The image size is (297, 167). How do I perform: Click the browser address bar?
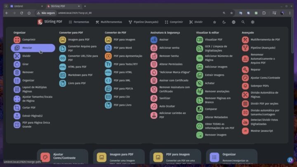point(124,13)
